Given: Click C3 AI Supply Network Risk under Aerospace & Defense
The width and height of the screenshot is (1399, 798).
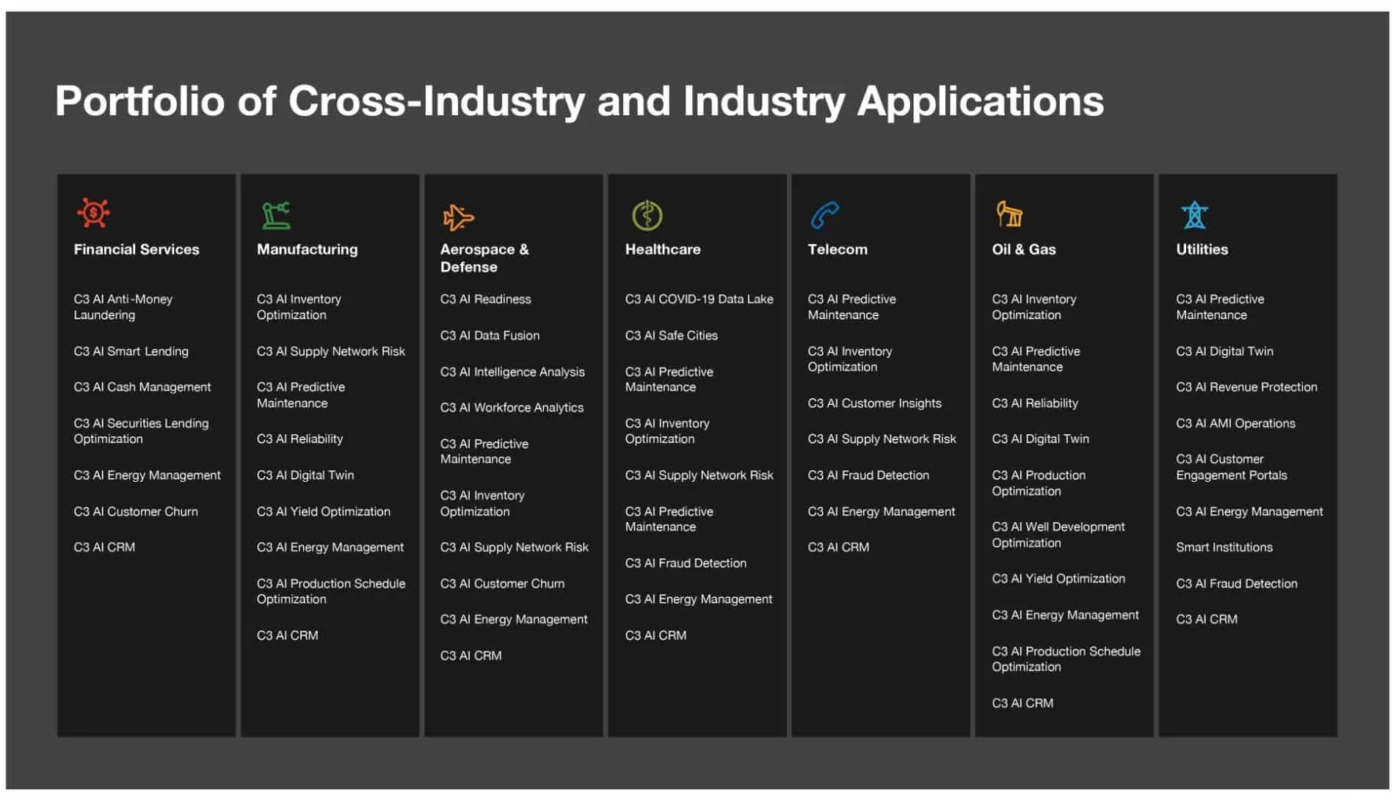Looking at the screenshot, I should (x=515, y=548).
